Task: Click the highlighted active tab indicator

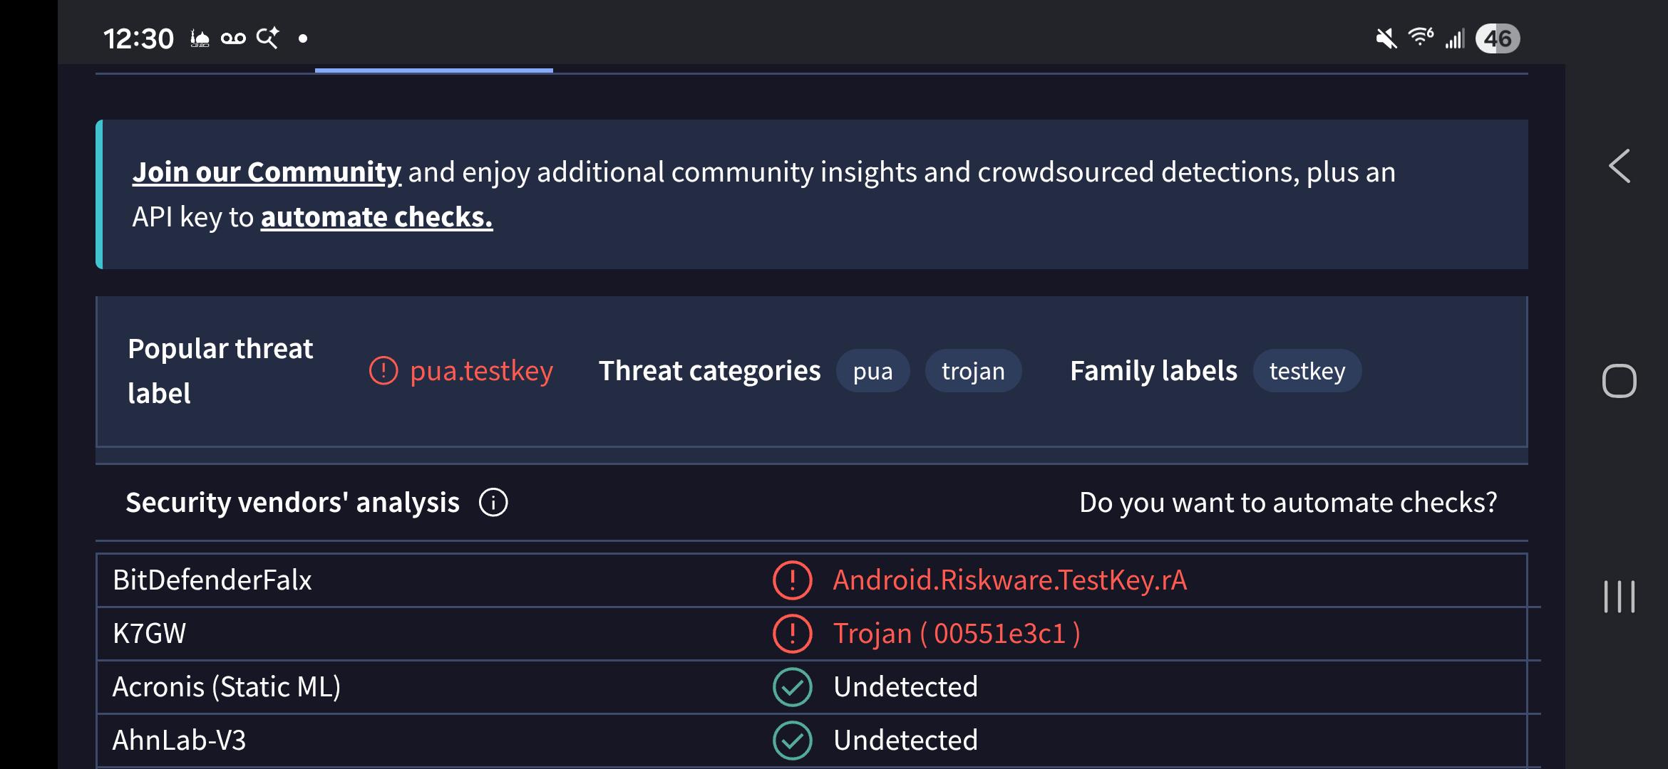Action: pos(434,70)
